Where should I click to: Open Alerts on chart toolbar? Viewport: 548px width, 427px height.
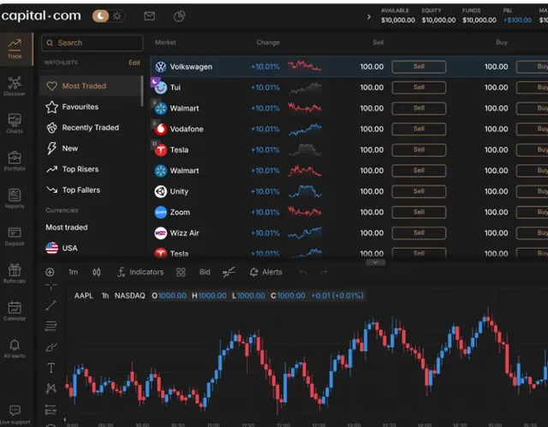[x=266, y=272]
